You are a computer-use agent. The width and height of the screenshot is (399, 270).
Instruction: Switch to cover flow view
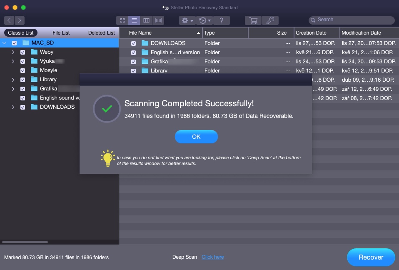[158, 20]
